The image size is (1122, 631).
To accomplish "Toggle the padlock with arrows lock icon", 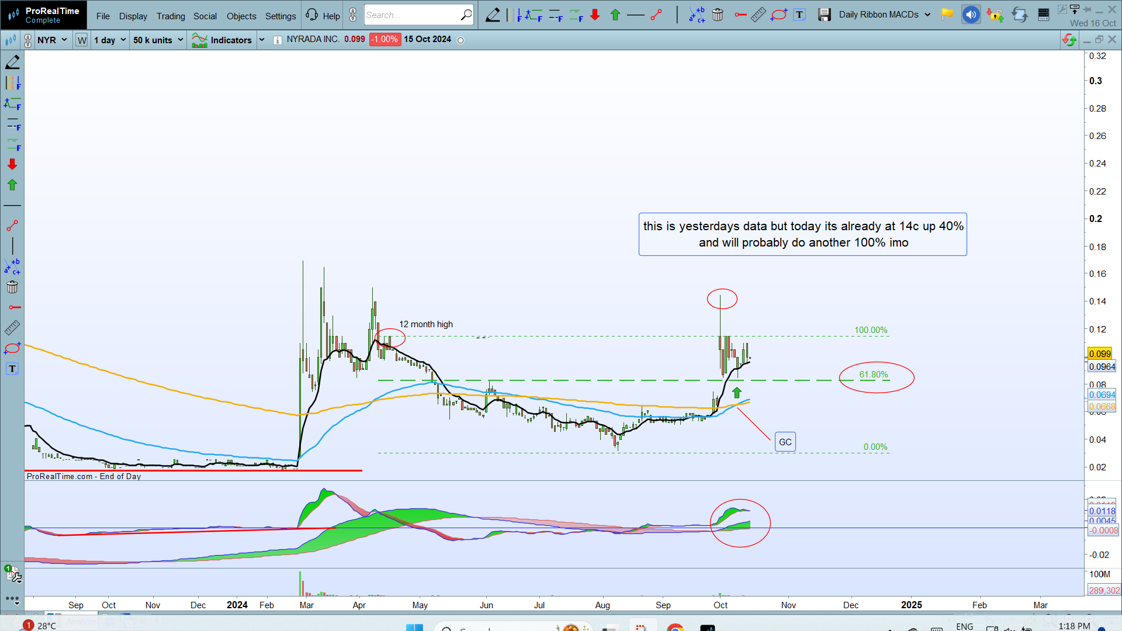I will (x=994, y=15).
